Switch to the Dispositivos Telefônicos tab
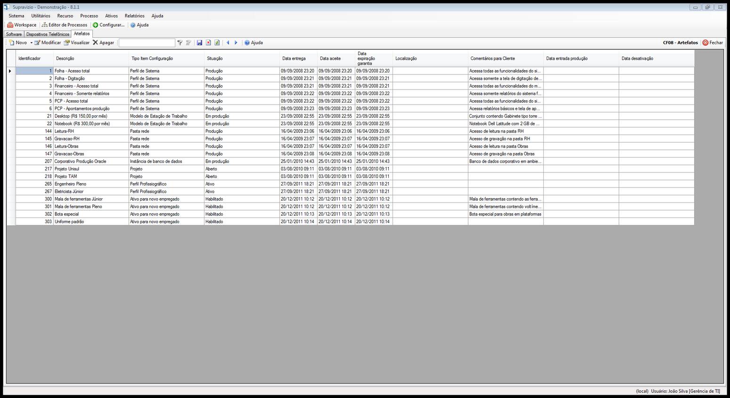730x398 pixels. tap(48, 34)
